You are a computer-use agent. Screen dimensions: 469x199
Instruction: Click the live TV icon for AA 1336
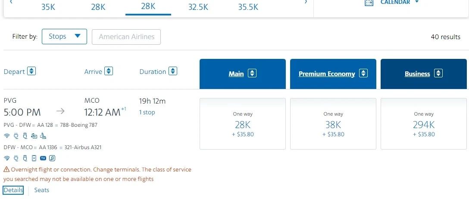pyautogui.click(x=43, y=158)
